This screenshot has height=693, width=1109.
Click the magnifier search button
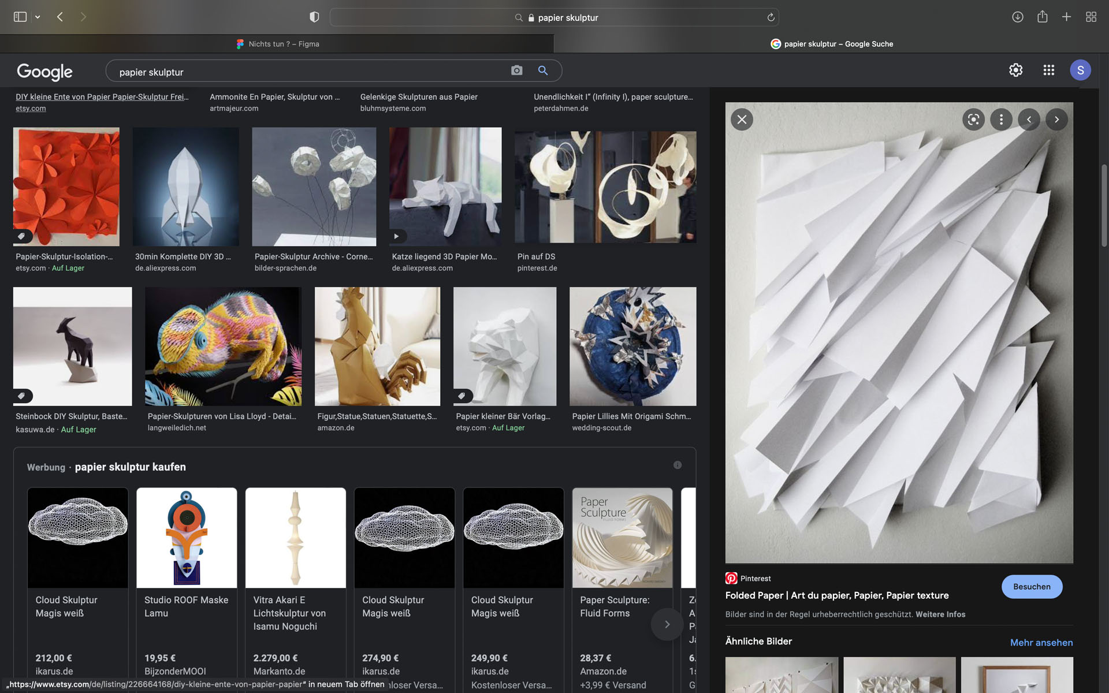[543, 70]
